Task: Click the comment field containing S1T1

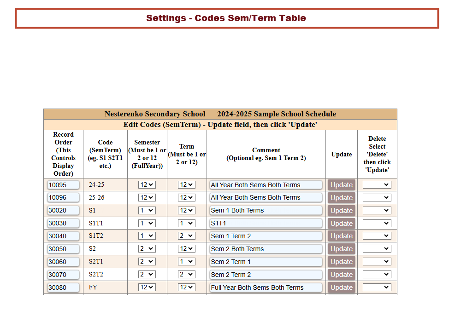Action: [266, 223]
